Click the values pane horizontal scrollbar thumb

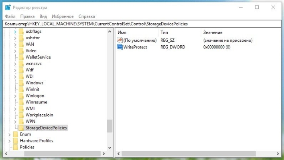[x=189, y=154]
